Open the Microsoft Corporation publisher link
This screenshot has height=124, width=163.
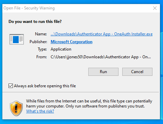pyautogui.click(x=72, y=42)
